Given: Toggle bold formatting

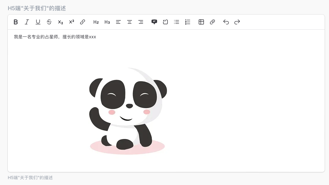Looking at the screenshot, I should (x=16, y=22).
